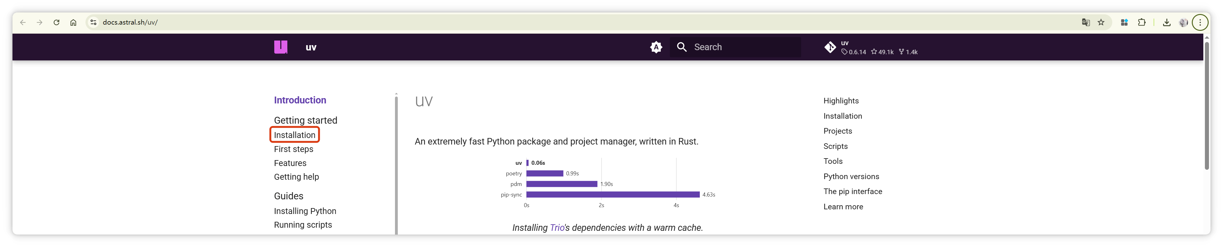1223x247 pixels.
Task: View site information icon in address bar
Action: click(94, 22)
